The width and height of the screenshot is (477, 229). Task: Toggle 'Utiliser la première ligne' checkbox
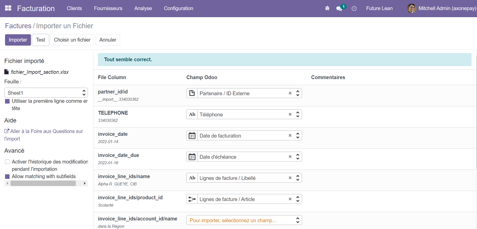pos(7,101)
